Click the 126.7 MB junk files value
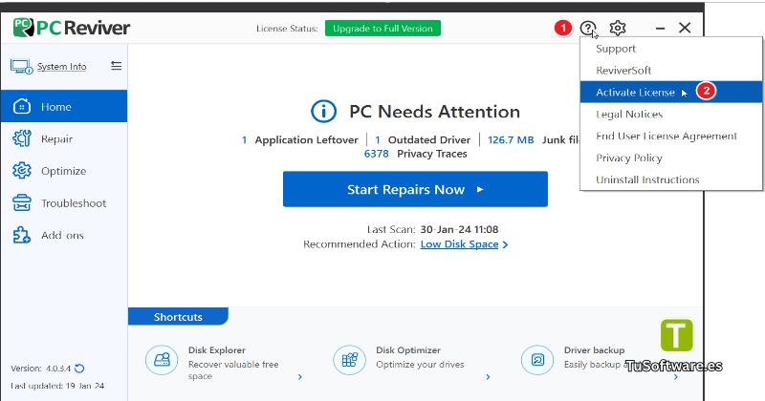The image size is (765, 401). click(x=511, y=139)
